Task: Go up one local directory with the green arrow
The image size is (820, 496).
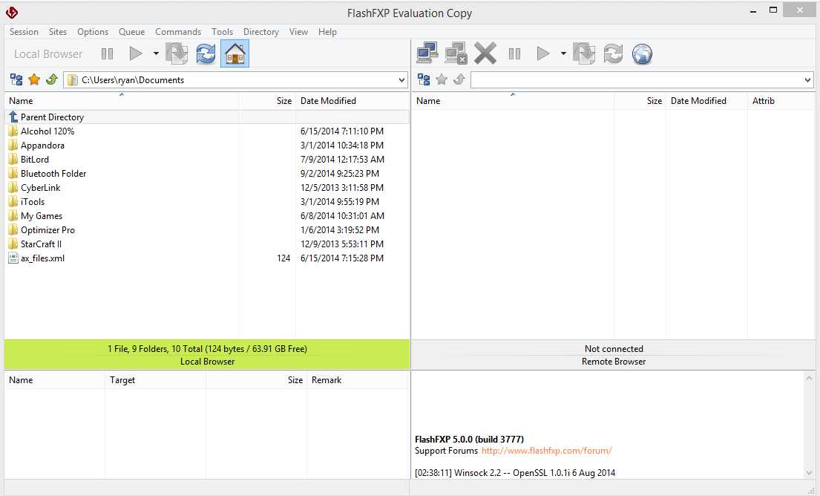Action: point(51,79)
